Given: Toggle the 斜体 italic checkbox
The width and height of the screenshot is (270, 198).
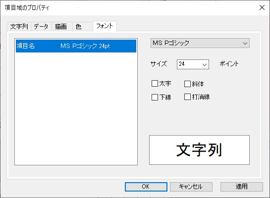Looking at the screenshot, I should point(187,84).
